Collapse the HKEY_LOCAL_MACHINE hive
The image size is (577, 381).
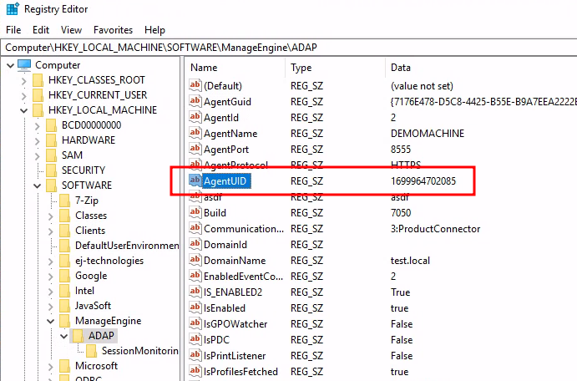pyautogui.click(x=24, y=110)
